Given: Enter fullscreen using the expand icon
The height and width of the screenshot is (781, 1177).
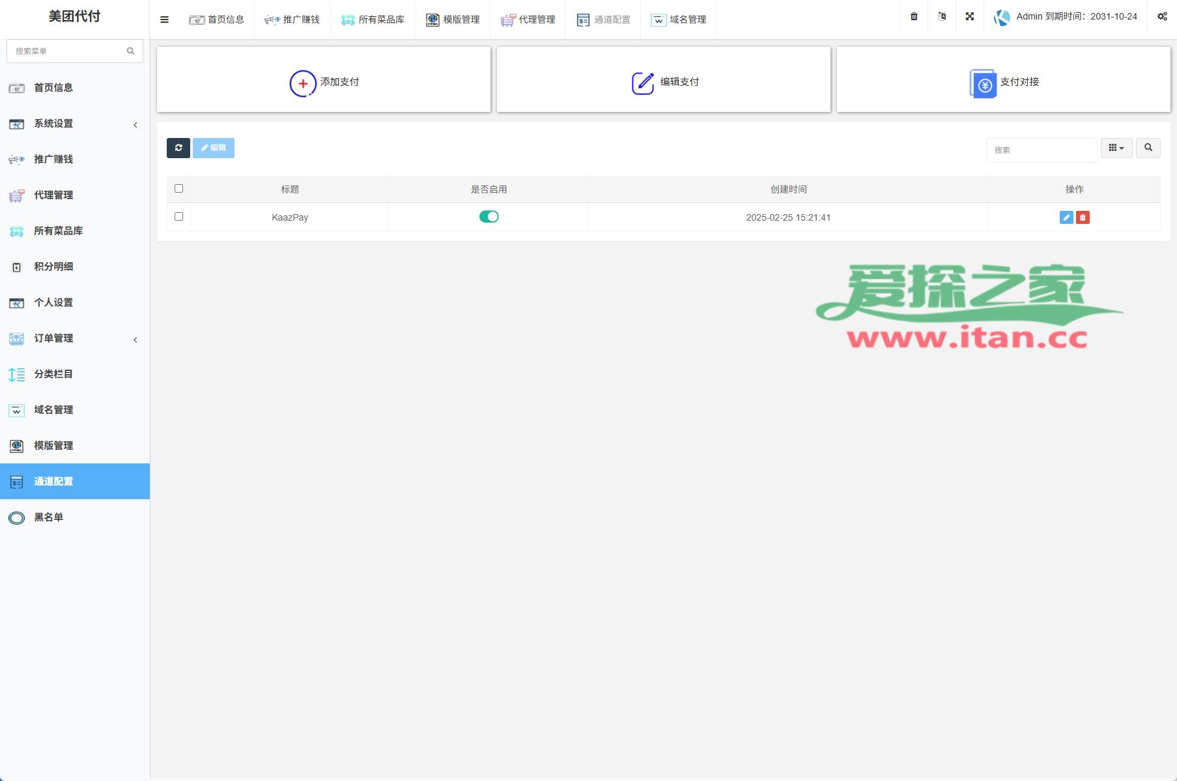Looking at the screenshot, I should coord(969,17).
